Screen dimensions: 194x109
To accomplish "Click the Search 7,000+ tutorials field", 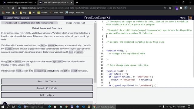I will click(33, 18).
